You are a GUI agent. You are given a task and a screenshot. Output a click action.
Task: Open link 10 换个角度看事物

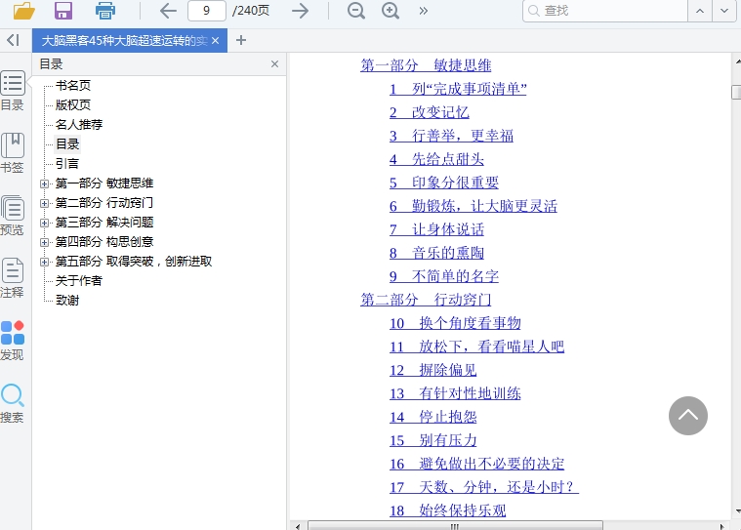point(455,323)
